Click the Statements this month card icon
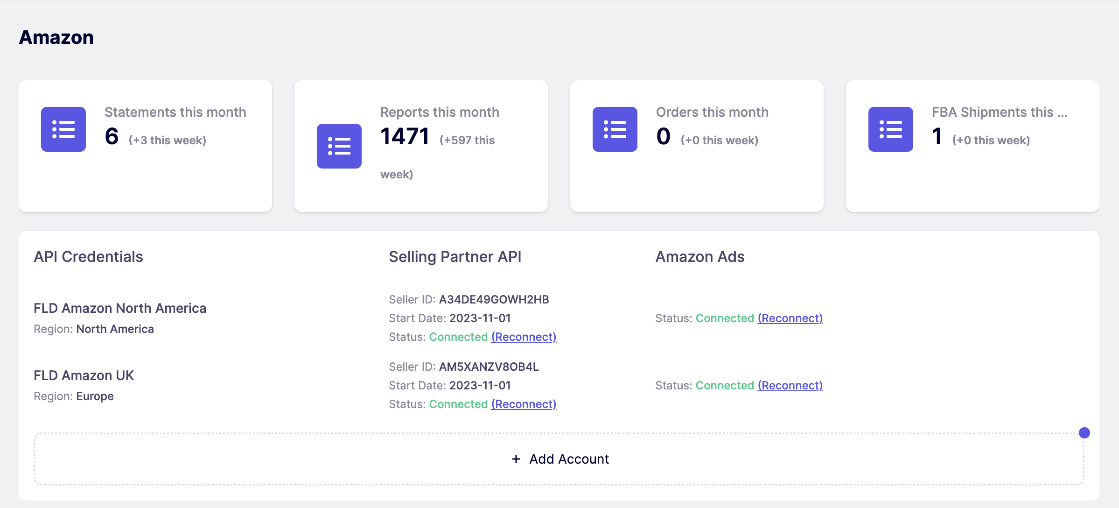1119x508 pixels. pyautogui.click(x=63, y=129)
